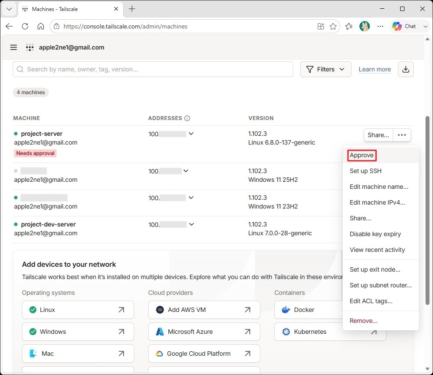Open Linux install guide arrow
Viewport: 433px width, 375px height.
click(121, 310)
